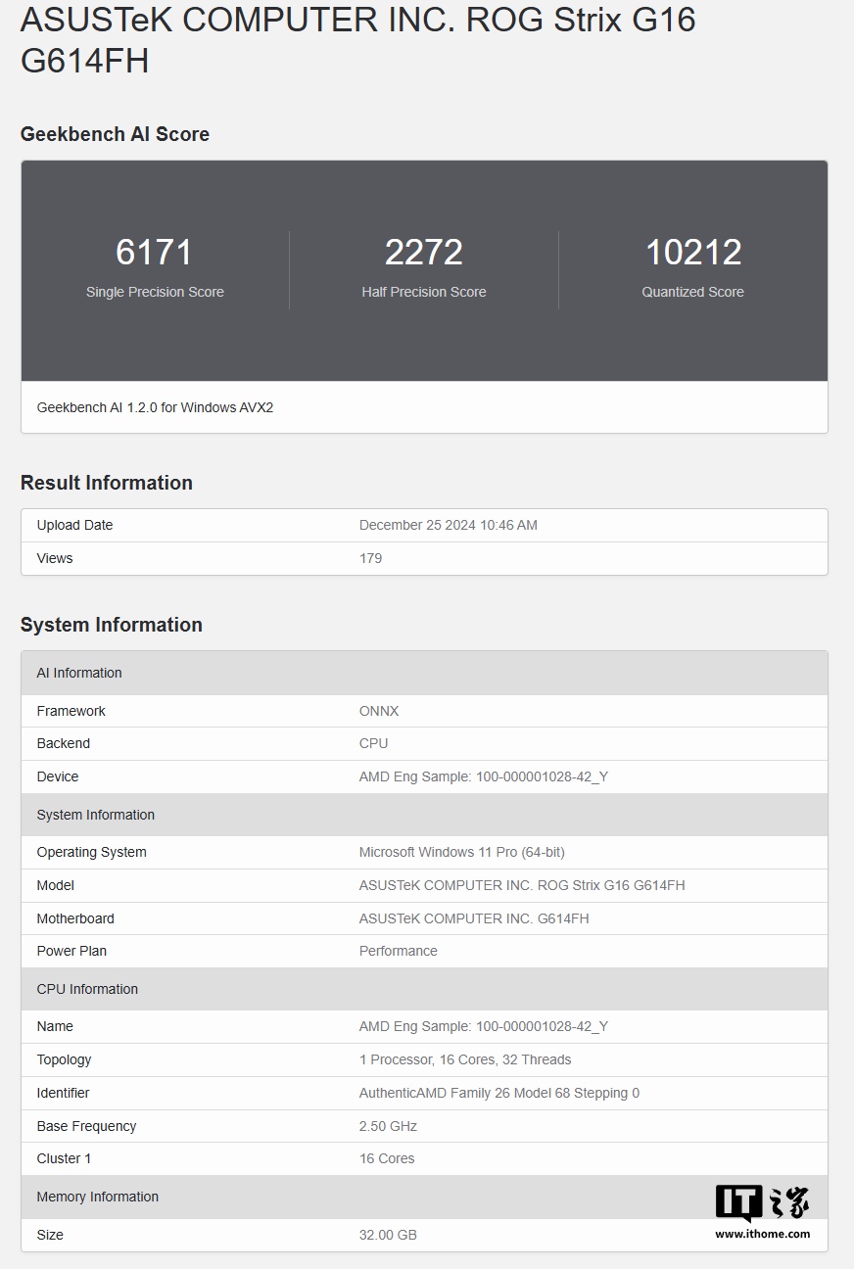Click the ASUSTeK ROG Strix G16 page title
This screenshot has height=1269, width=854.
pos(357,40)
